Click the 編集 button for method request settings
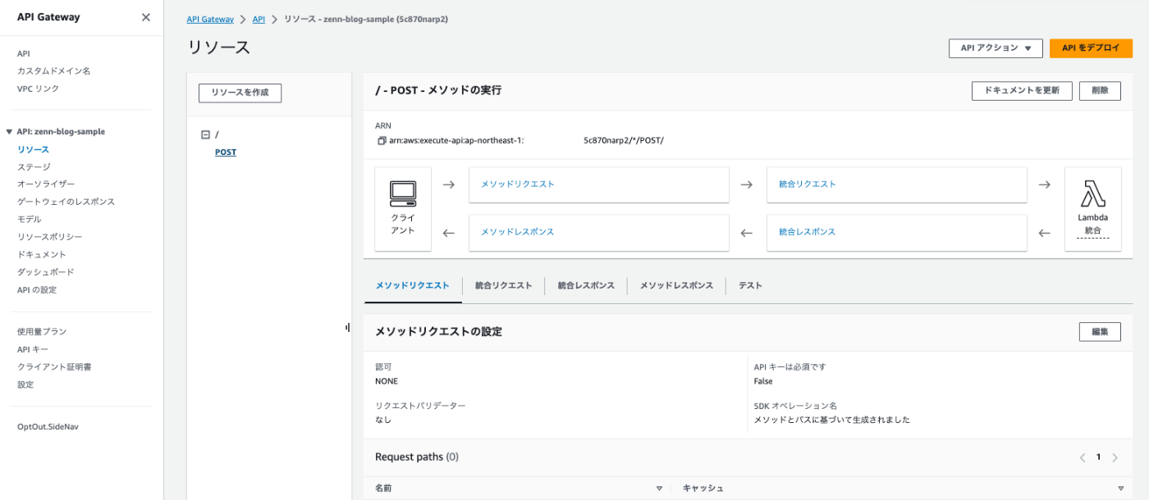Viewport: 1149px width, 500px height. pyautogui.click(x=1100, y=331)
